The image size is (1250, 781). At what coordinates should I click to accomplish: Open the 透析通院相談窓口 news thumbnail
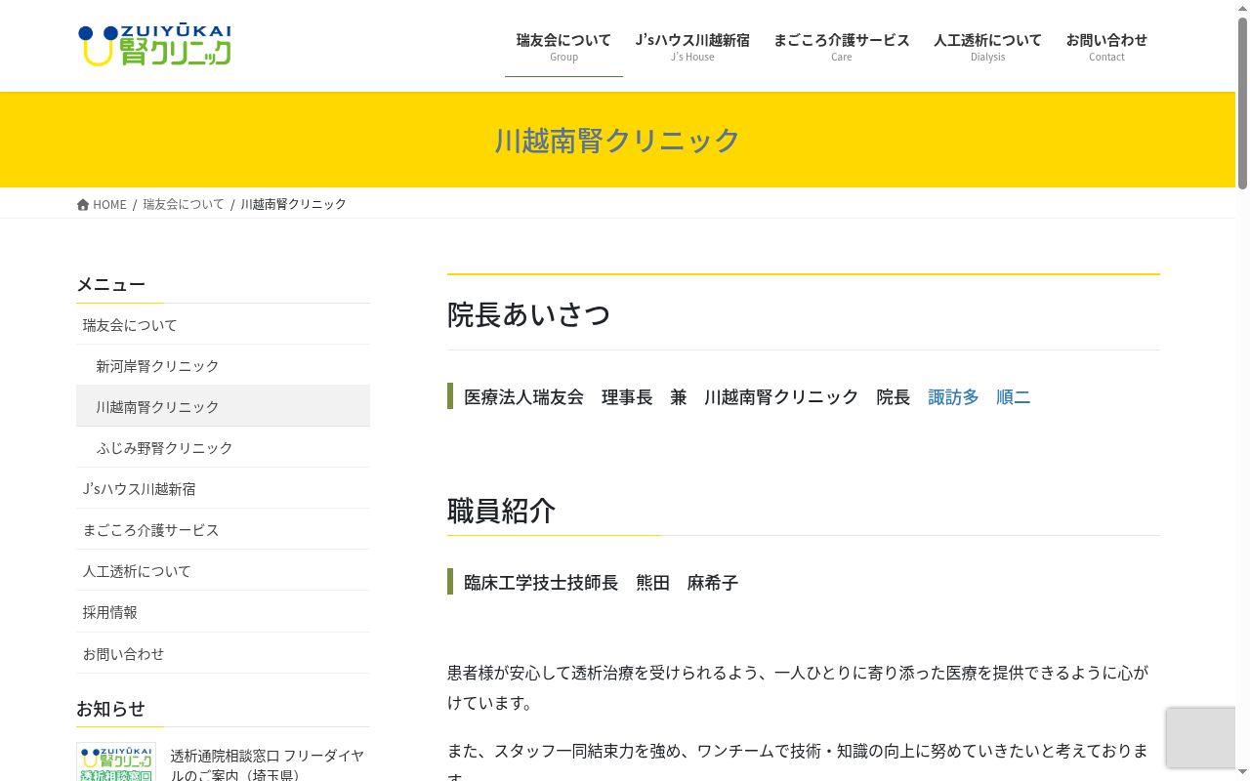click(115, 762)
